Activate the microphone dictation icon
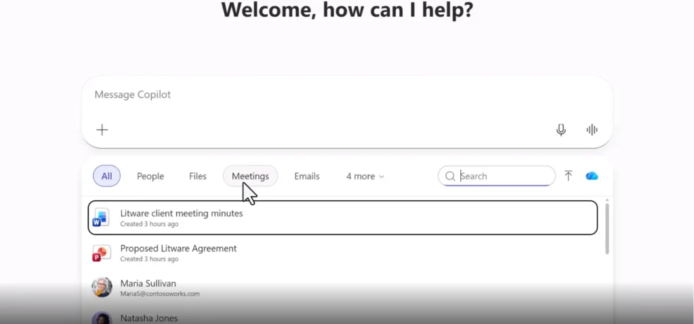The height and width of the screenshot is (324, 694). [560, 129]
